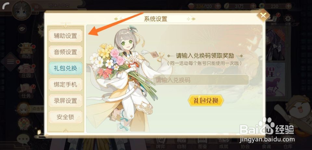Screen dimensions: 312x150
Task: Add gems with plus next to 230
Action: 288,6
